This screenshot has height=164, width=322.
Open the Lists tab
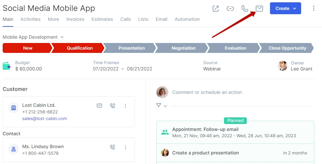tap(143, 19)
